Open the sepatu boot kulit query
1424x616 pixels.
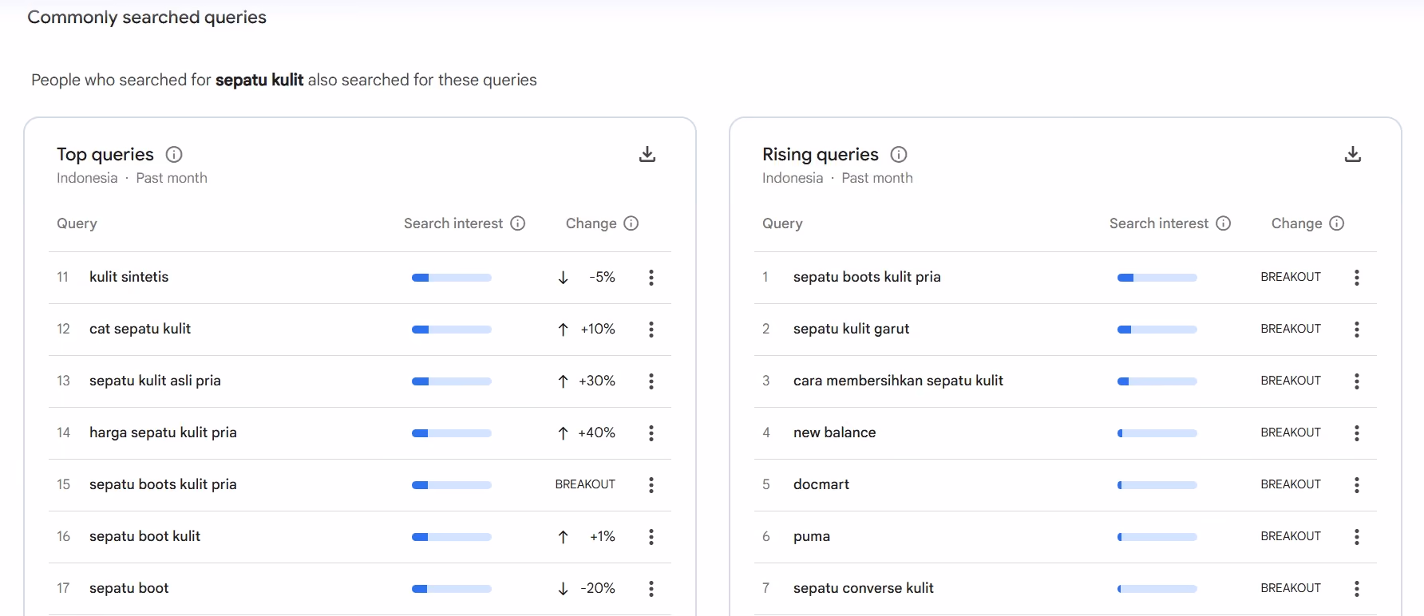(x=145, y=536)
